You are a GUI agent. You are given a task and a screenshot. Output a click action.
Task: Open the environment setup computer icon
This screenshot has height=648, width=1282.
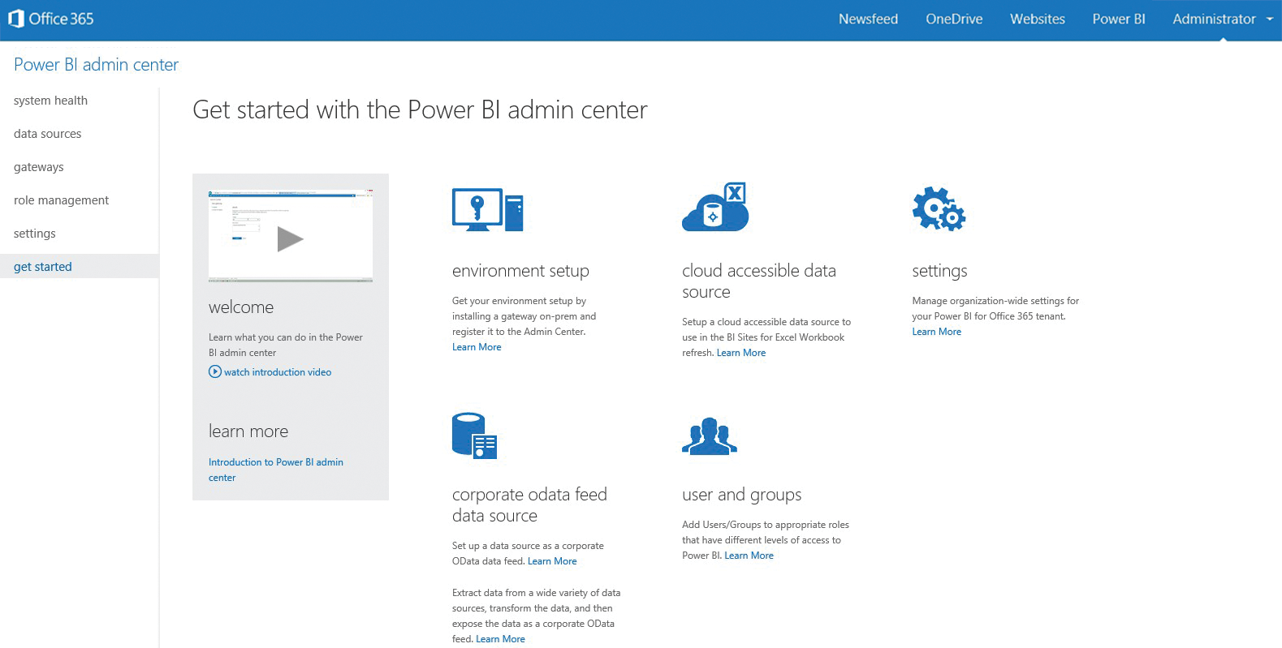(487, 210)
